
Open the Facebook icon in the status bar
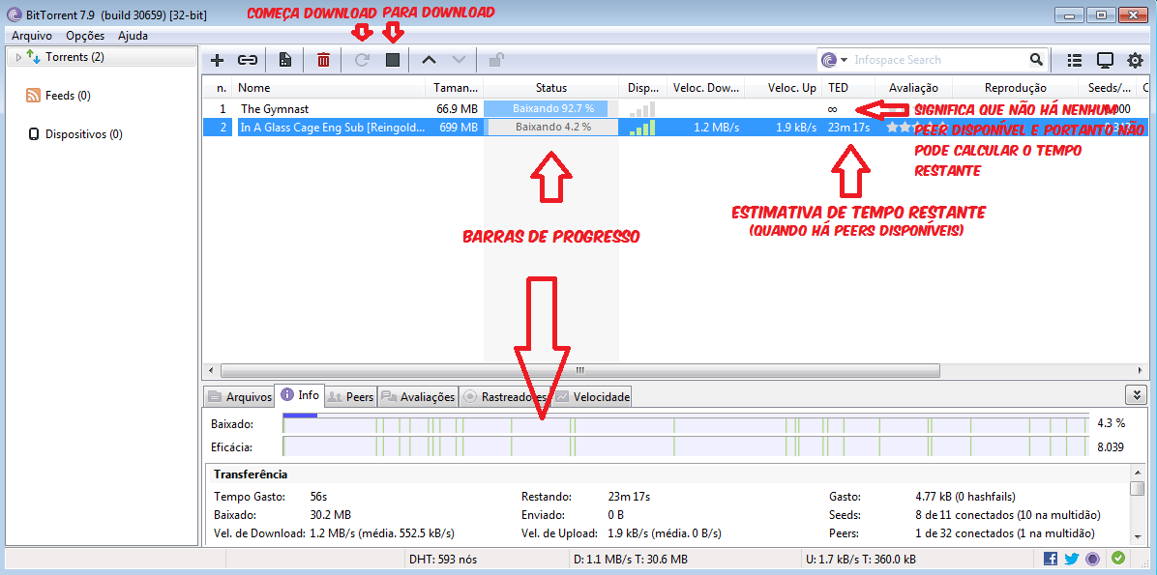click(x=1050, y=558)
